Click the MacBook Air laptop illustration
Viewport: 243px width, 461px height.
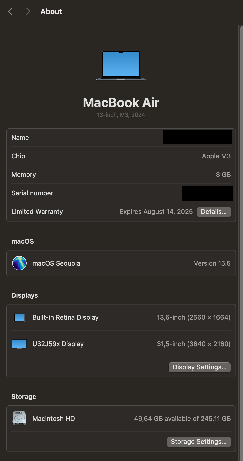pos(121,66)
